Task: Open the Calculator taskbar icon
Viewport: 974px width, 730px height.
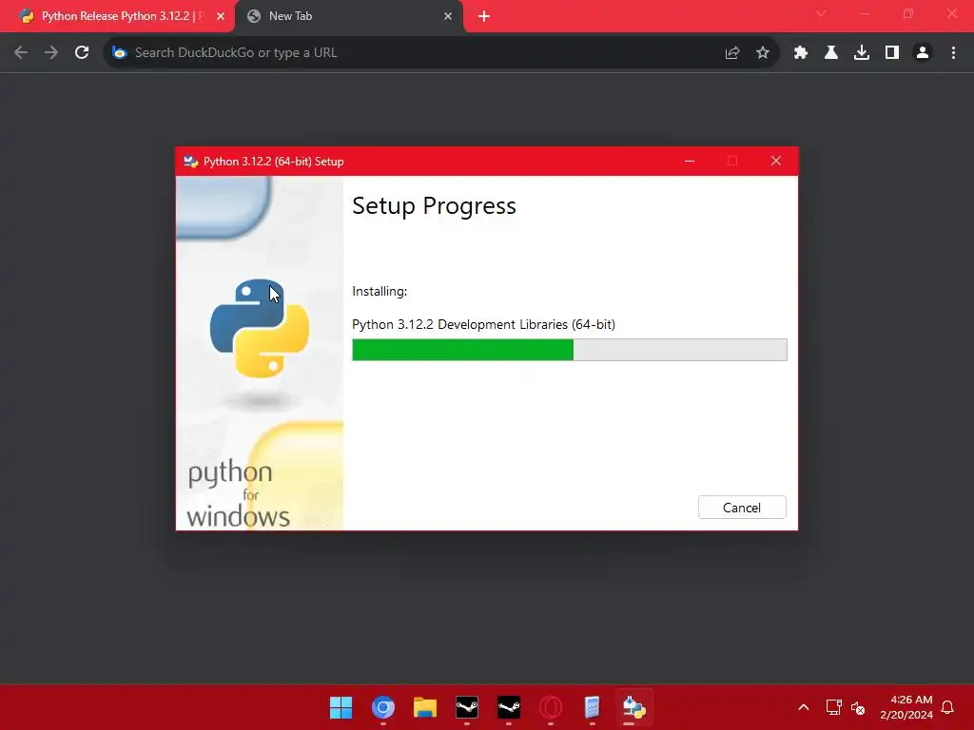Action: point(592,707)
